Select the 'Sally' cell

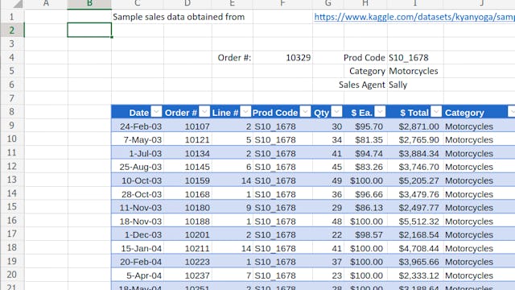point(415,85)
